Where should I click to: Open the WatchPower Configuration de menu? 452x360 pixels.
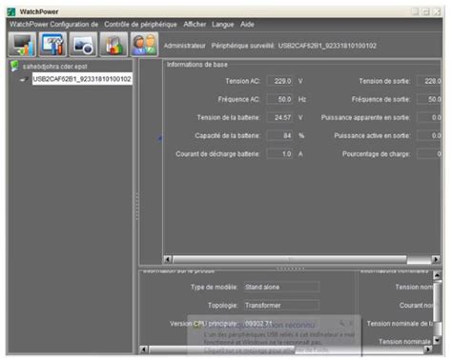pyautogui.click(x=53, y=25)
